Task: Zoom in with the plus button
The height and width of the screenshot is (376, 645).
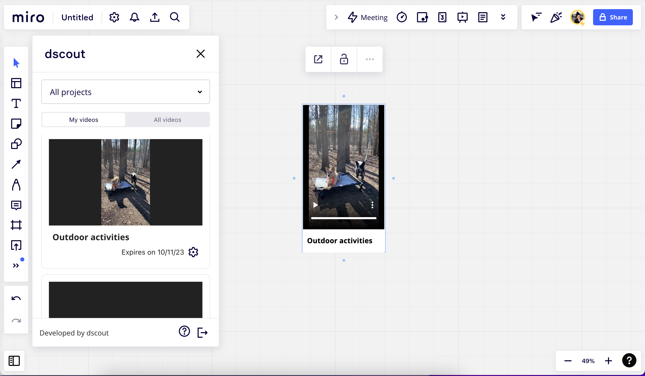Action: pos(609,361)
